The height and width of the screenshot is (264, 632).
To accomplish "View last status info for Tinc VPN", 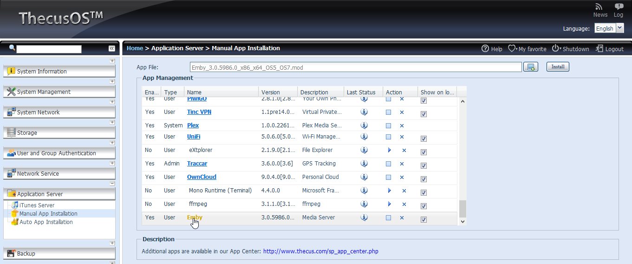I will 364,112.
